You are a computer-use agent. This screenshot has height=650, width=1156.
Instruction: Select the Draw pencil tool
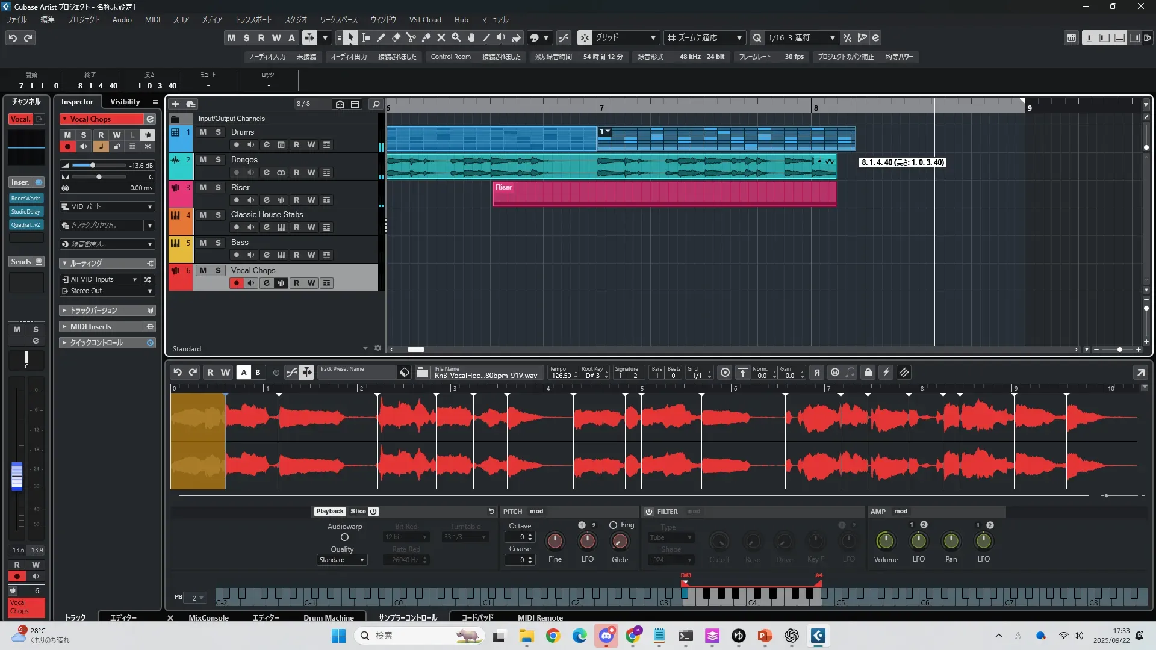381,38
